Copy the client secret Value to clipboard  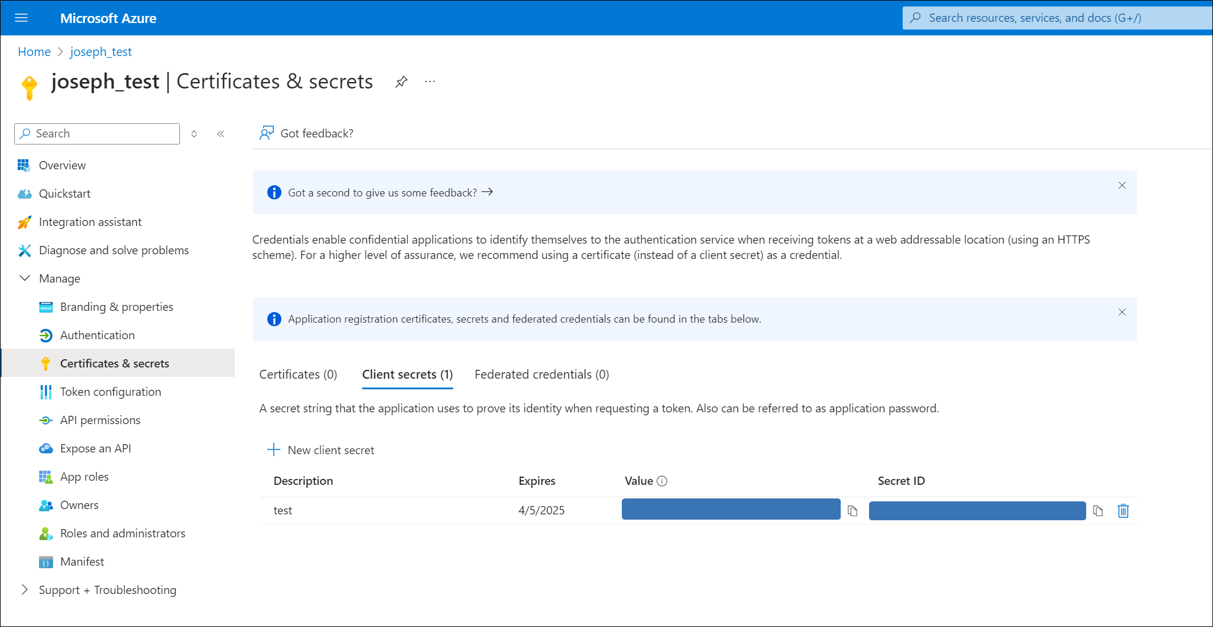[x=853, y=511]
